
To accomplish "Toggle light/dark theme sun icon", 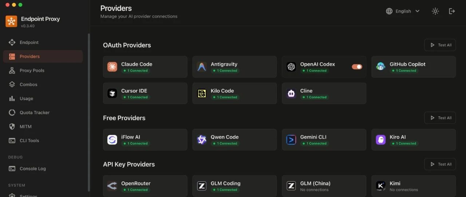I will click(x=435, y=11).
